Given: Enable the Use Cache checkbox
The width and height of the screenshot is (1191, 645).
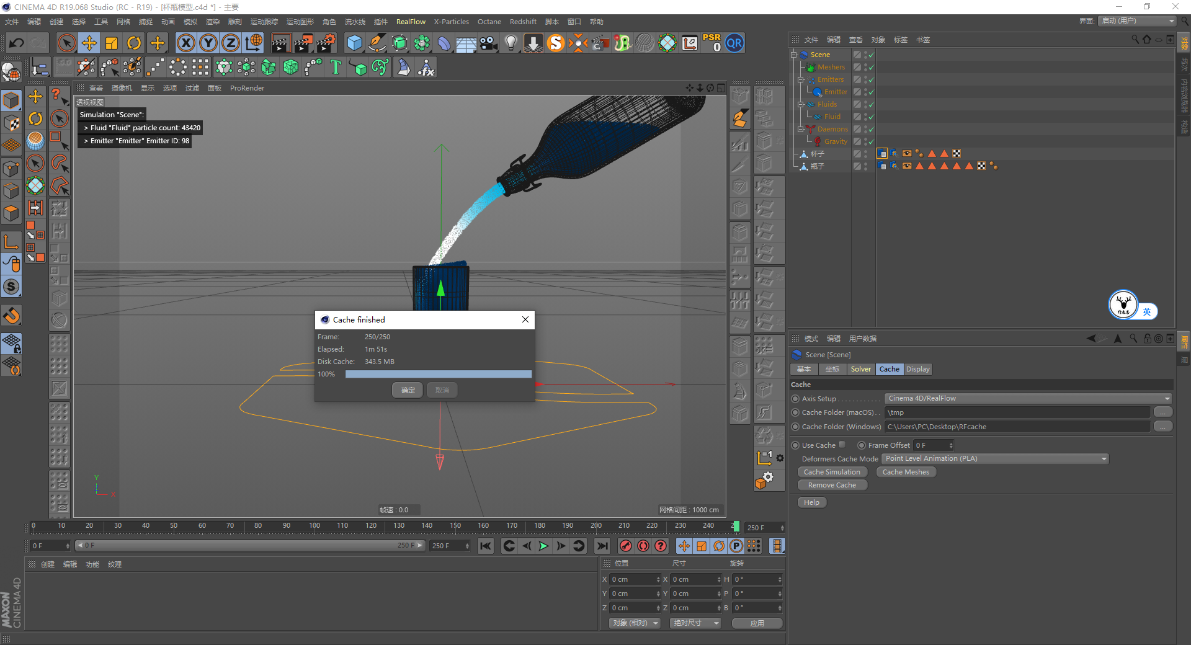Looking at the screenshot, I should (842, 445).
